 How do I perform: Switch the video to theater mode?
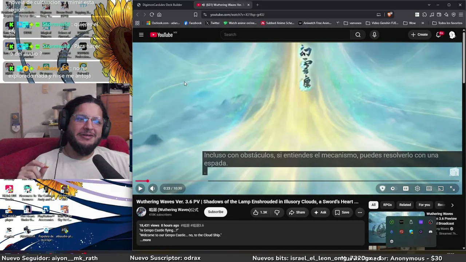click(429, 188)
